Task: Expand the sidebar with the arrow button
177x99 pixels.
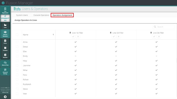Action: click(x=5, y=97)
